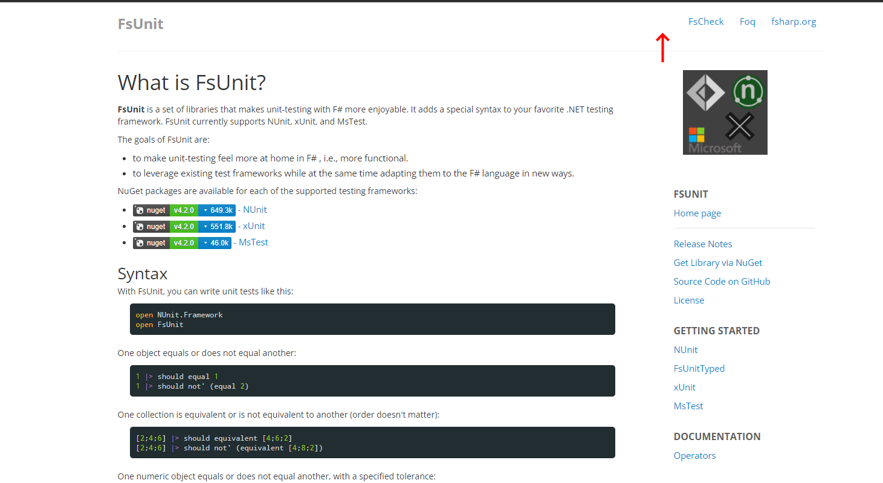The width and height of the screenshot is (883, 483).
Task: Open the Release Notes page
Action: pos(702,244)
